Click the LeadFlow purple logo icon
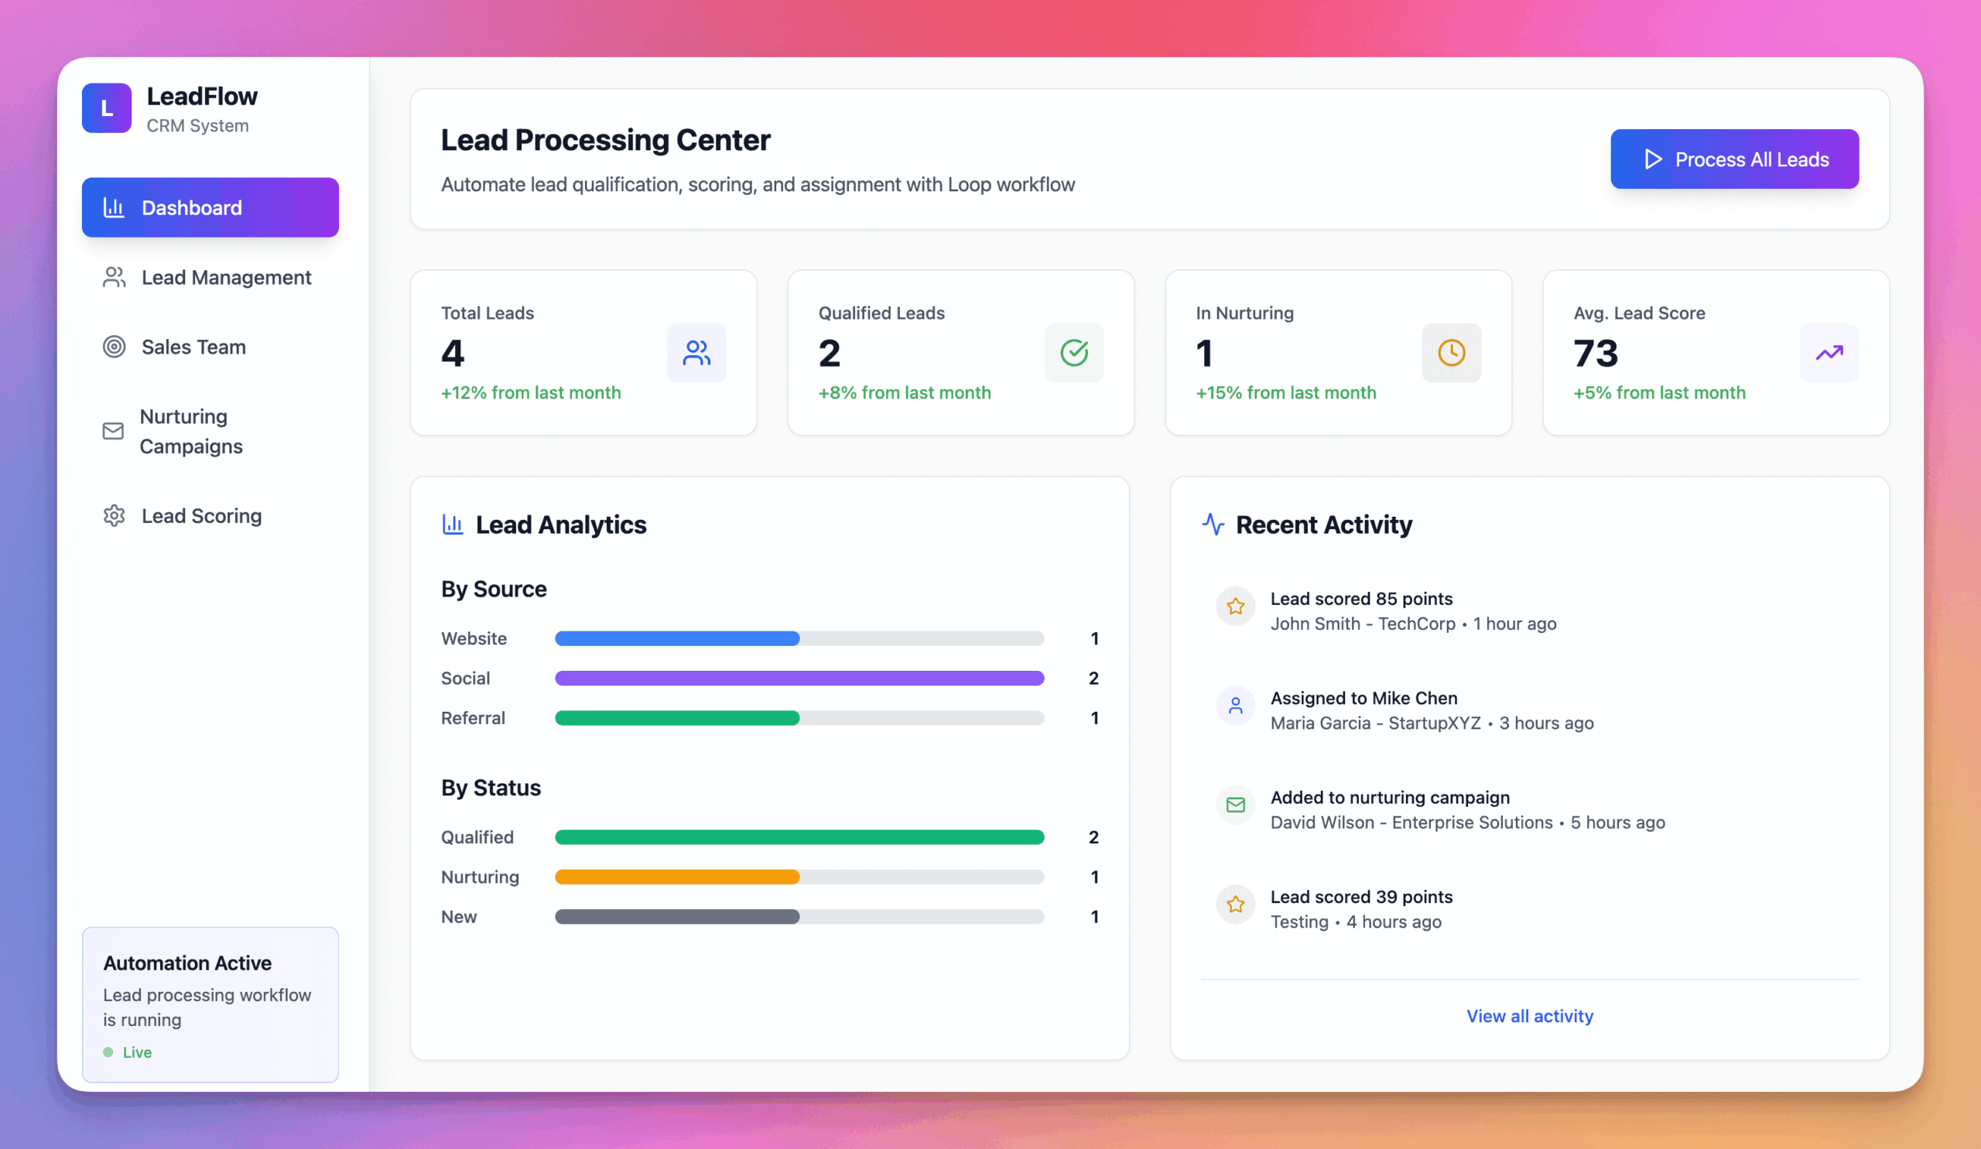Image resolution: width=1981 pixels, height=1149 pixels. [106, 108]
